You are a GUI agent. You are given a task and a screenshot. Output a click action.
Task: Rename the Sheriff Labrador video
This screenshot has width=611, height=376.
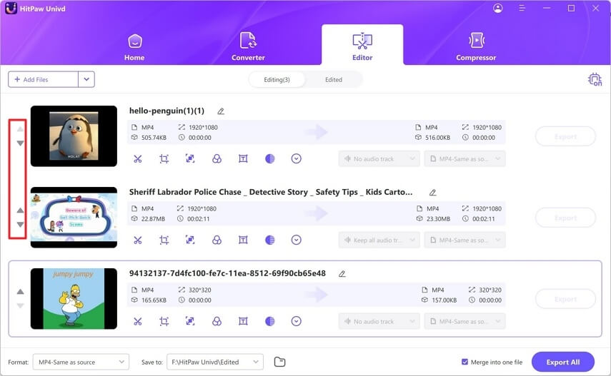coord(432,193)
